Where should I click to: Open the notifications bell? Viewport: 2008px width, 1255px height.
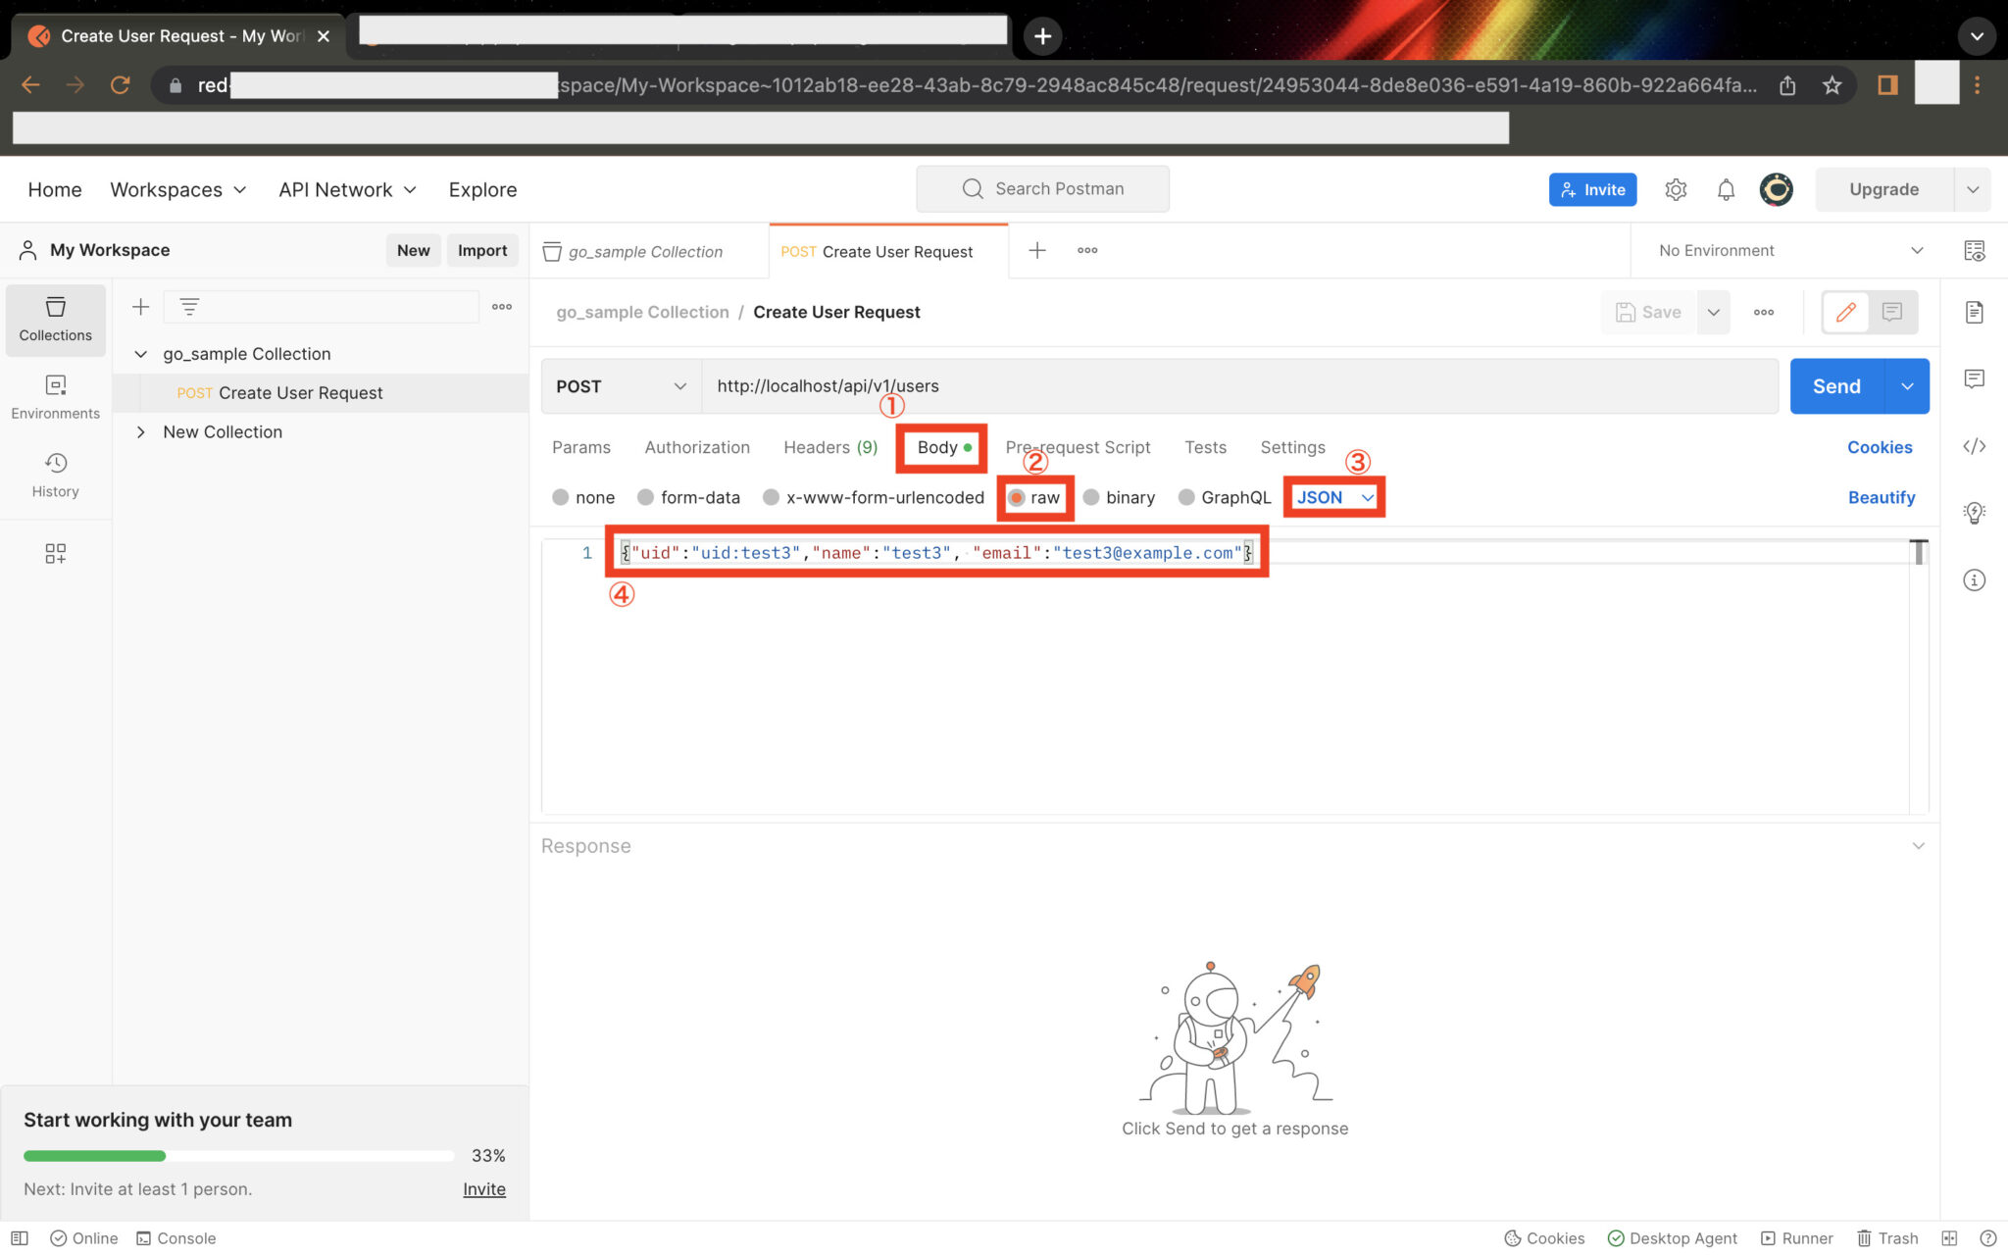(x=1726, y=189)
